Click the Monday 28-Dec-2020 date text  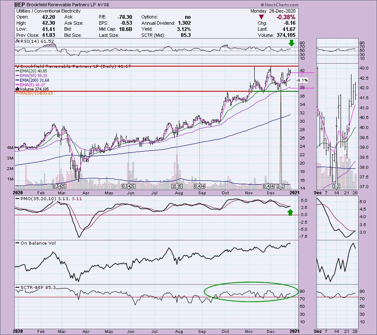[273, 11]
